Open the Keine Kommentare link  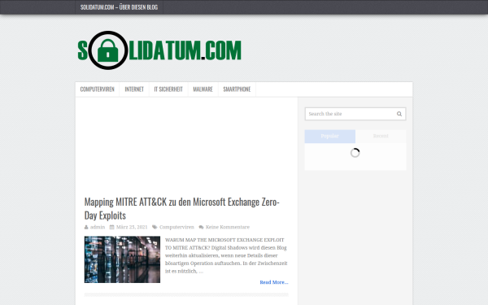coord(228,227)
